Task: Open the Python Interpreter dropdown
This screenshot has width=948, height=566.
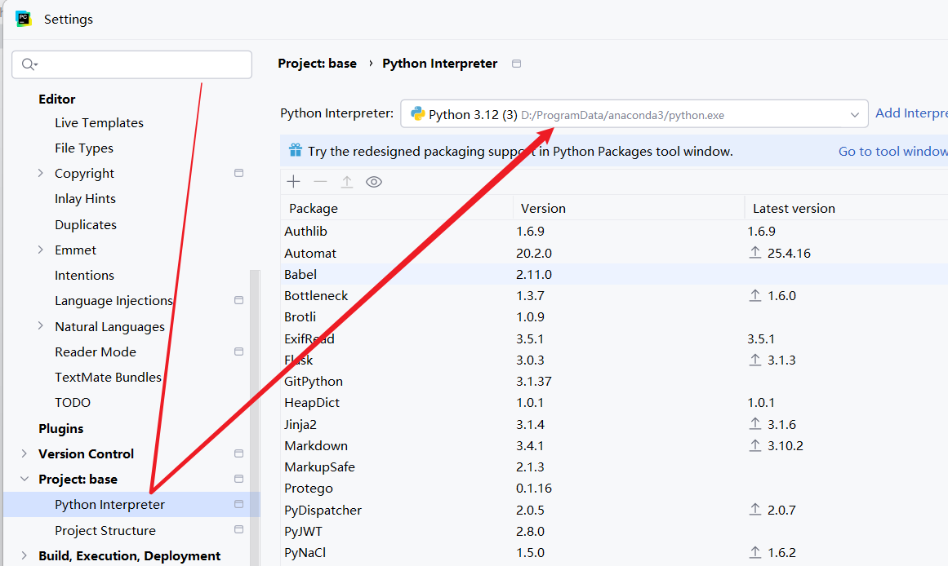Action: click(634, 113)
